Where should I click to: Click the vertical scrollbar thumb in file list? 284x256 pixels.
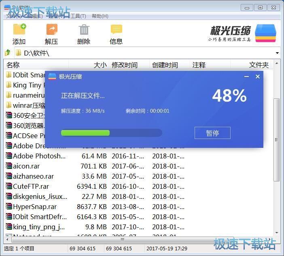(x=276, y=140)
